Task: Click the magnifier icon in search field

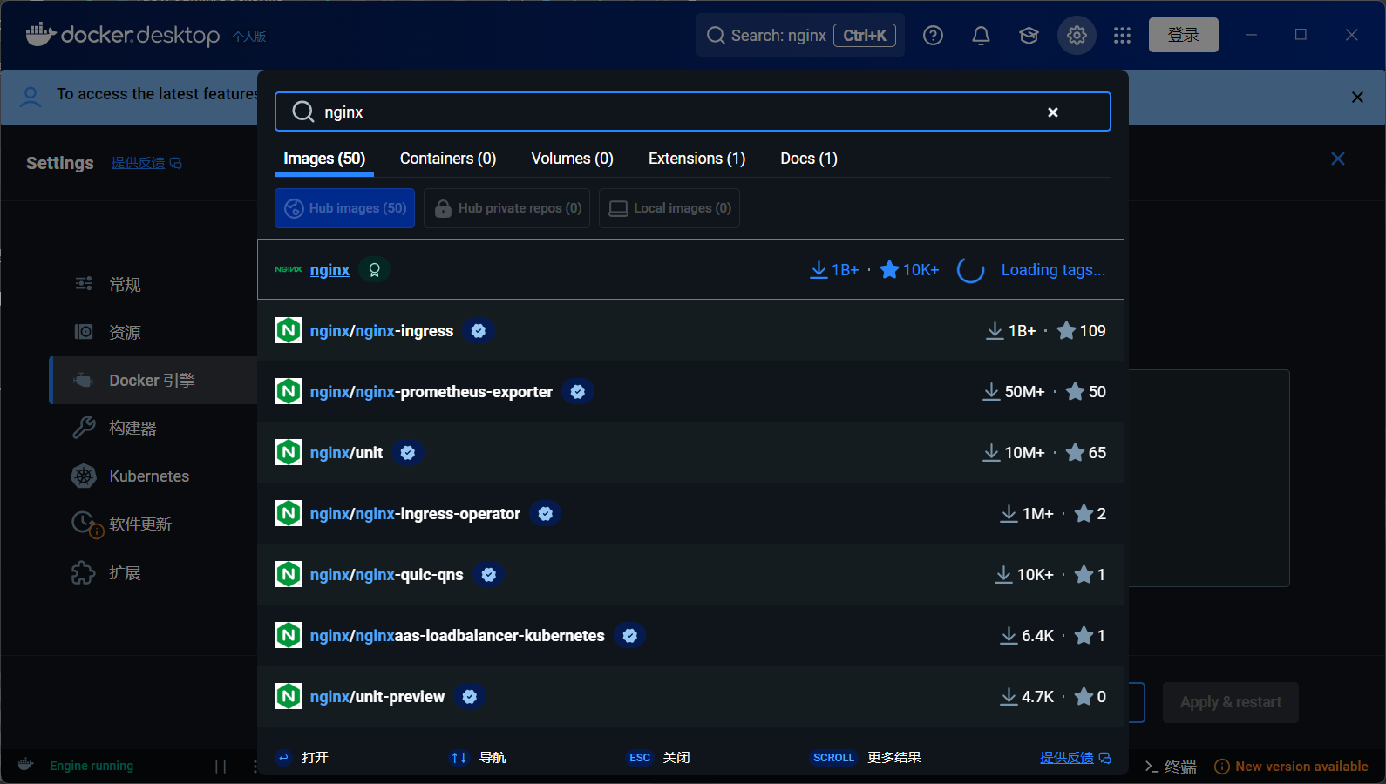Action: pos(302,112)
